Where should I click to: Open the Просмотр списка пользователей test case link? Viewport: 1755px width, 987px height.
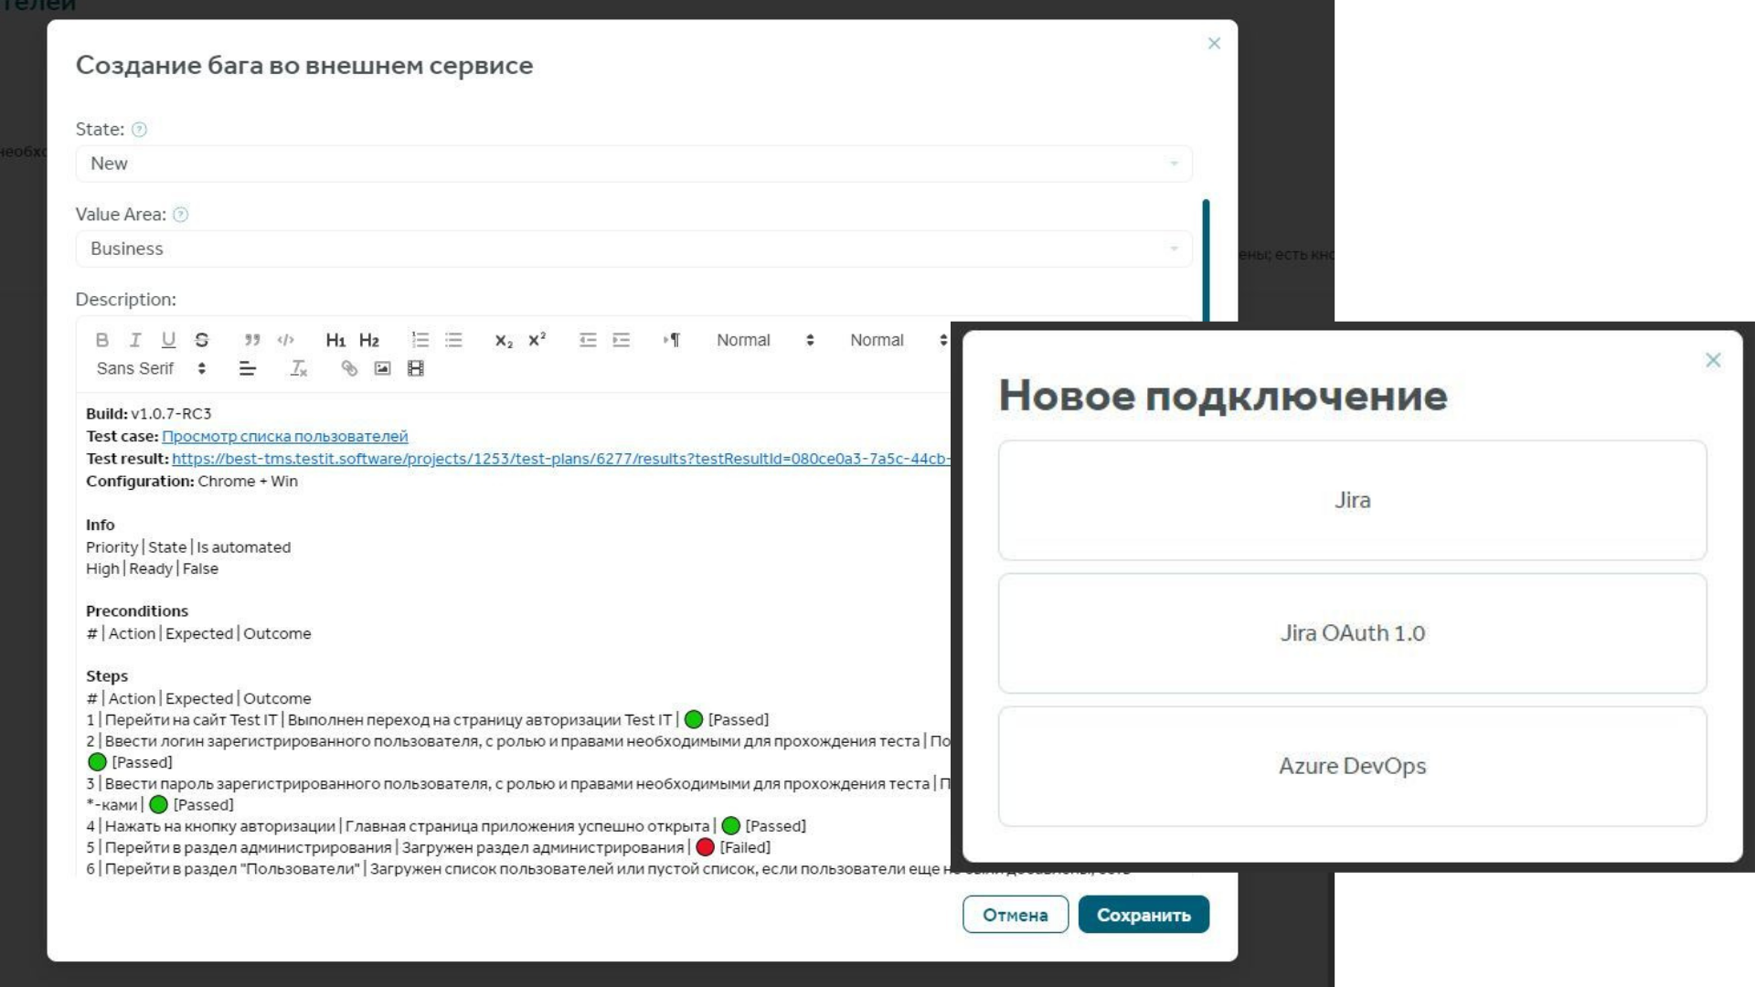285,436
